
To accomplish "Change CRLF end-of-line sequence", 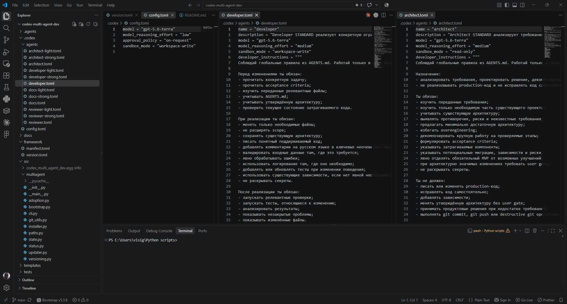I will pos(460,300).
